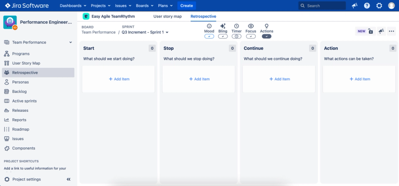The width and height of the screenshot is (399, 186).
Task: Open the Q3 Increment - Sprint 1 selector
Action: click(145, 32)
